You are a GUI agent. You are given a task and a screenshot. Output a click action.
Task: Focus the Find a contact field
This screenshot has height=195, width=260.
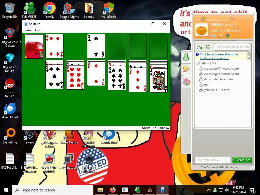coord(232,47)
